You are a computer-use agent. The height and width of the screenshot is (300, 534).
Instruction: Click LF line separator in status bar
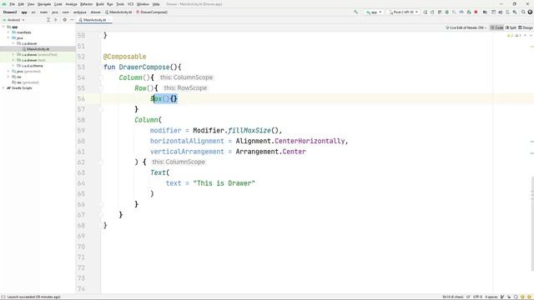coord(468,297)
